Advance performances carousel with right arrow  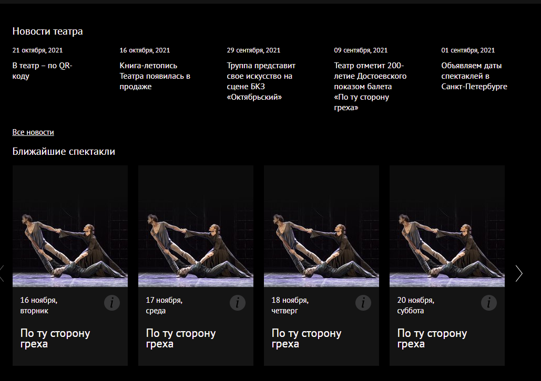click(x=519, y=273)
